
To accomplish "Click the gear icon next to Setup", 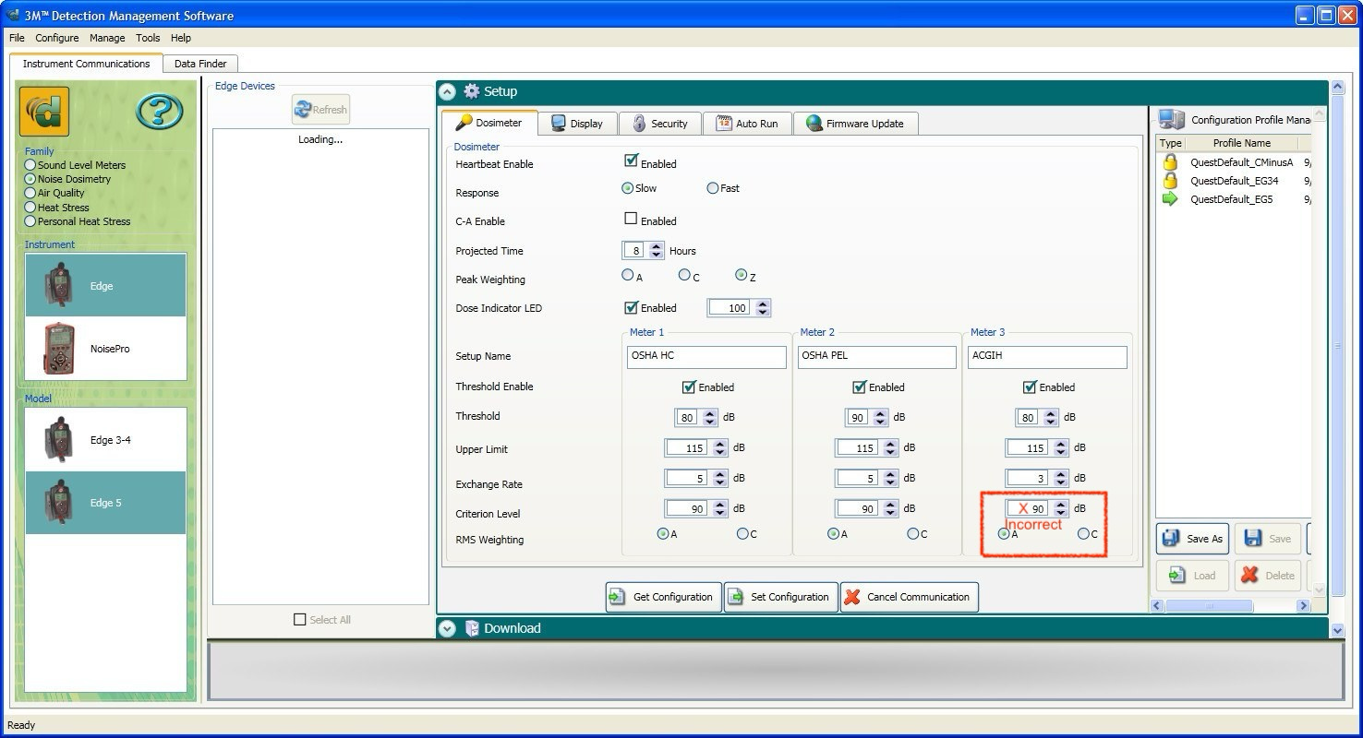I will click(472, 91).
